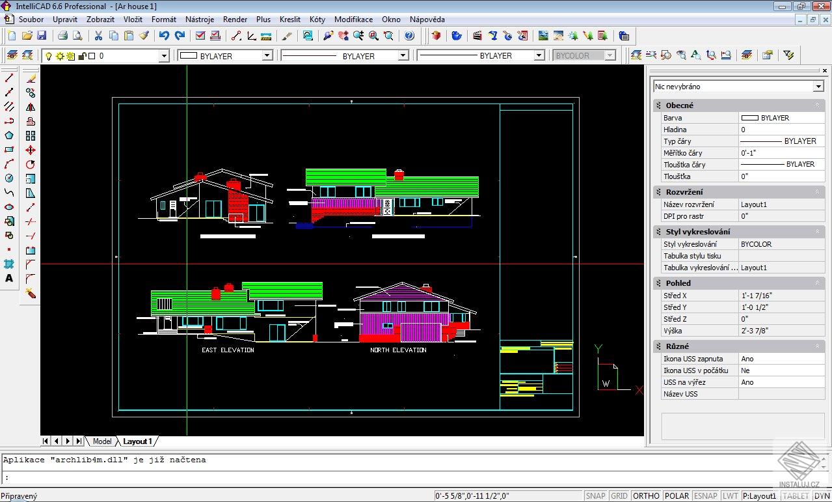Click the Layout 1 tab label
The image size is (832, 502).
coord(137,441)
